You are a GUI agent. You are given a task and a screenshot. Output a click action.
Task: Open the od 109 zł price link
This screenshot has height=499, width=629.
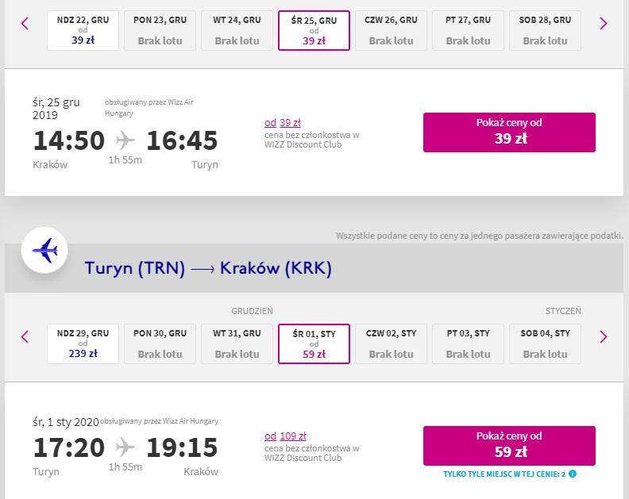(285, 436)
